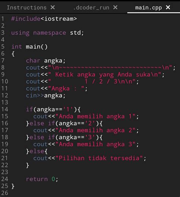Click the #include<iostream> line

click(x=44, y=19)
